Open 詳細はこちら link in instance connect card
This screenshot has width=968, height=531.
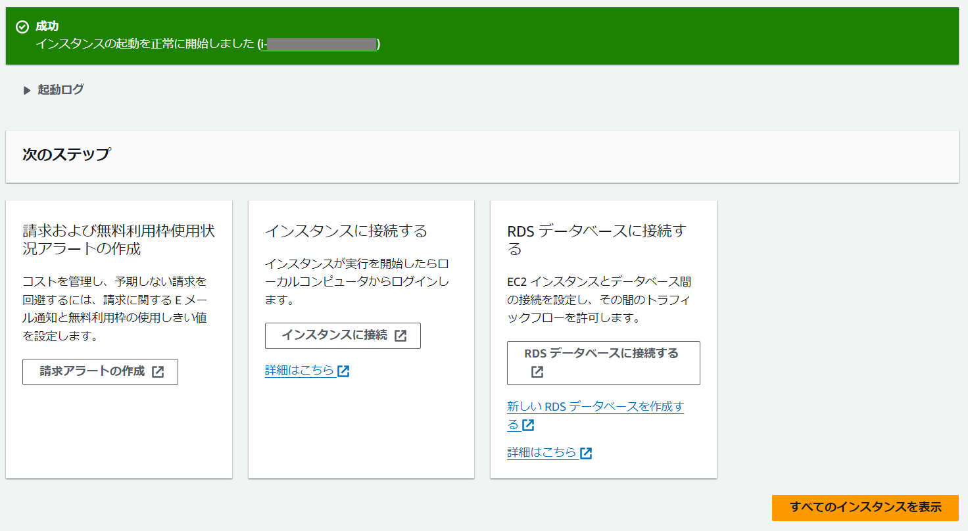[x=299, y=371]
